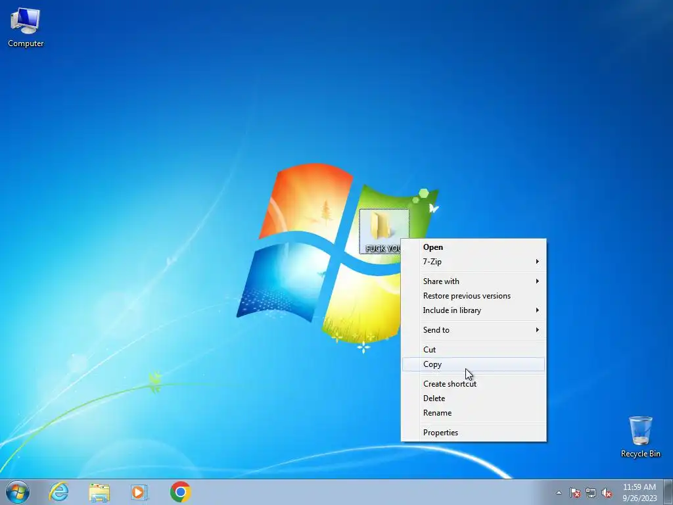Open Windows Explorer from the taskbar
Viewport: 673px width, 505px height.
(99, 492)
